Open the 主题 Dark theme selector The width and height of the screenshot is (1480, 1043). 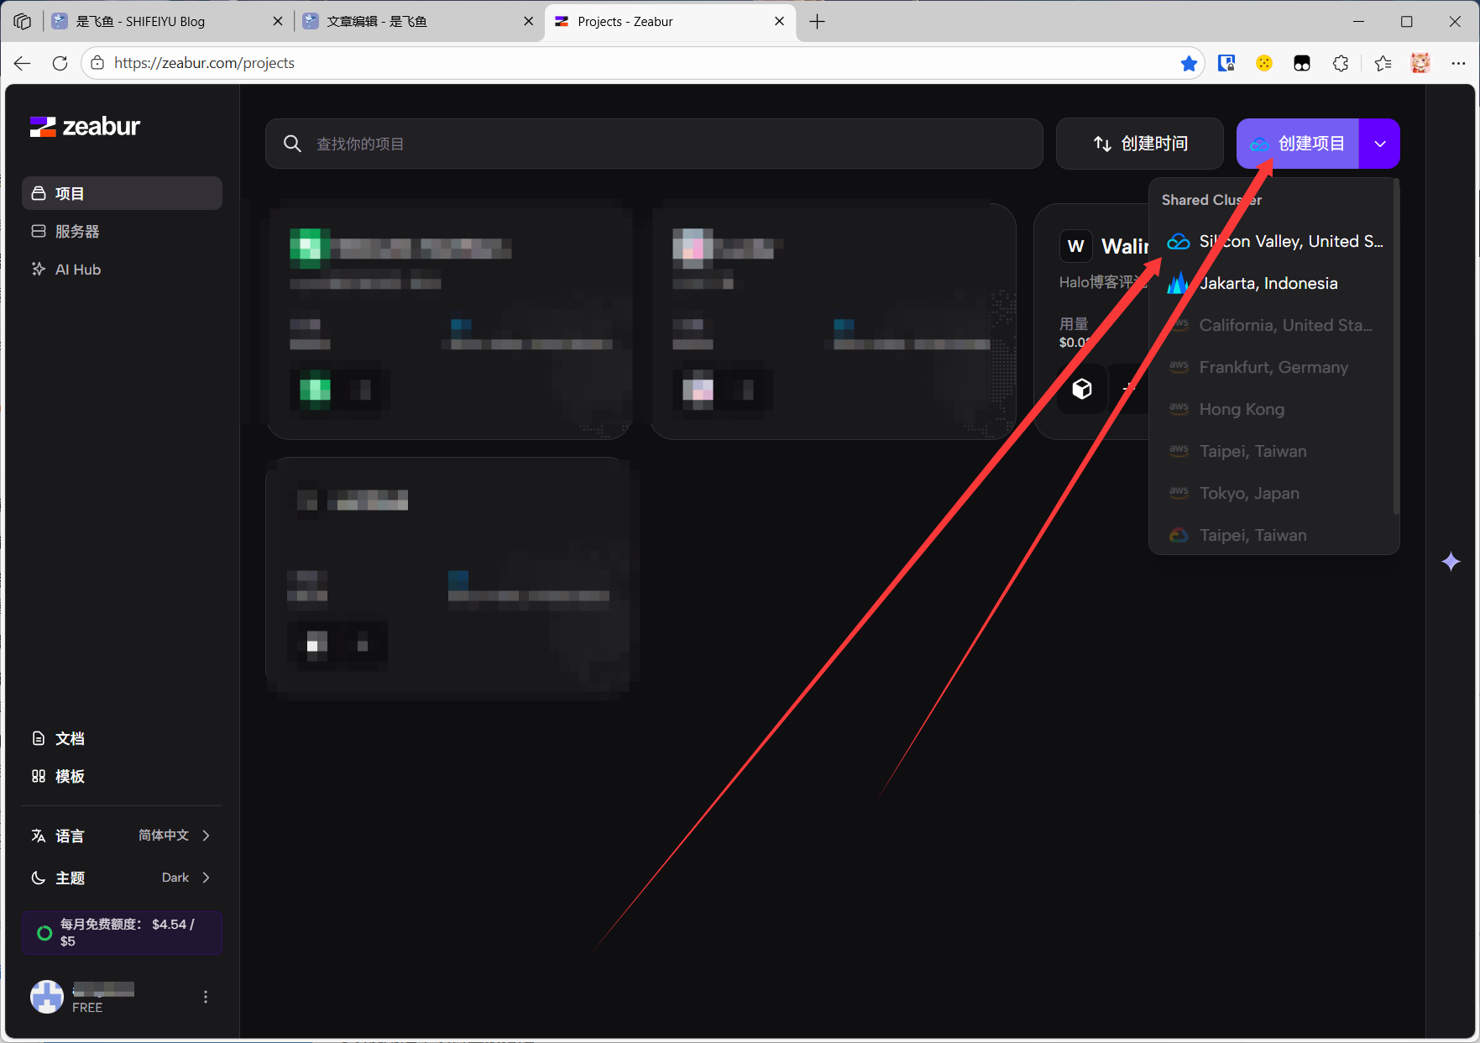tap(122, 878)
